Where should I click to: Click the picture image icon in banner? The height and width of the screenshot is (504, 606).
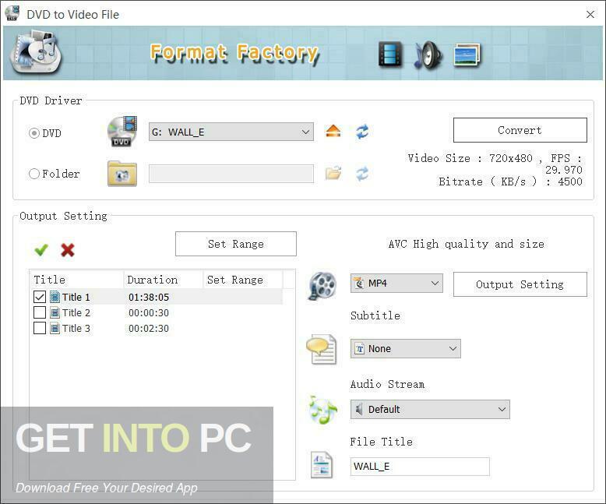pyautogui.click(x=467, y=55)
